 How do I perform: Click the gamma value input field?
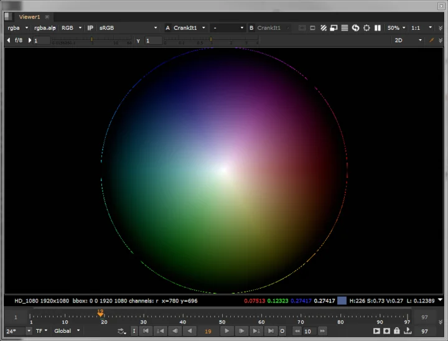(x=154, y=40)
